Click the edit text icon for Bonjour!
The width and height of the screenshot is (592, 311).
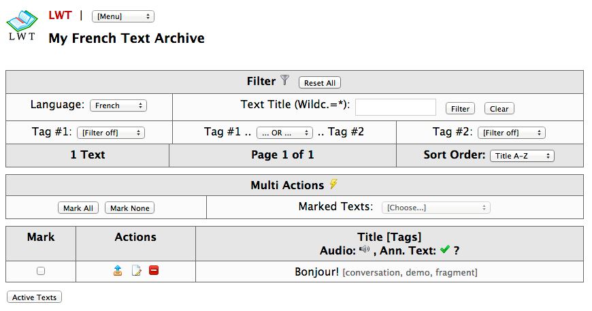tap(136, 271)
